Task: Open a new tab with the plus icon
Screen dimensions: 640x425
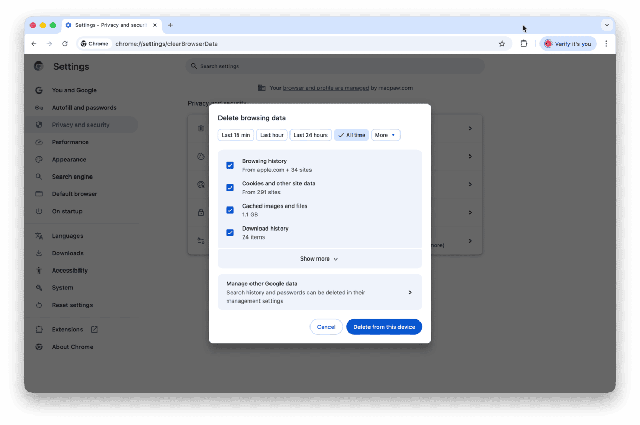Action: click(x=171, y=25)
